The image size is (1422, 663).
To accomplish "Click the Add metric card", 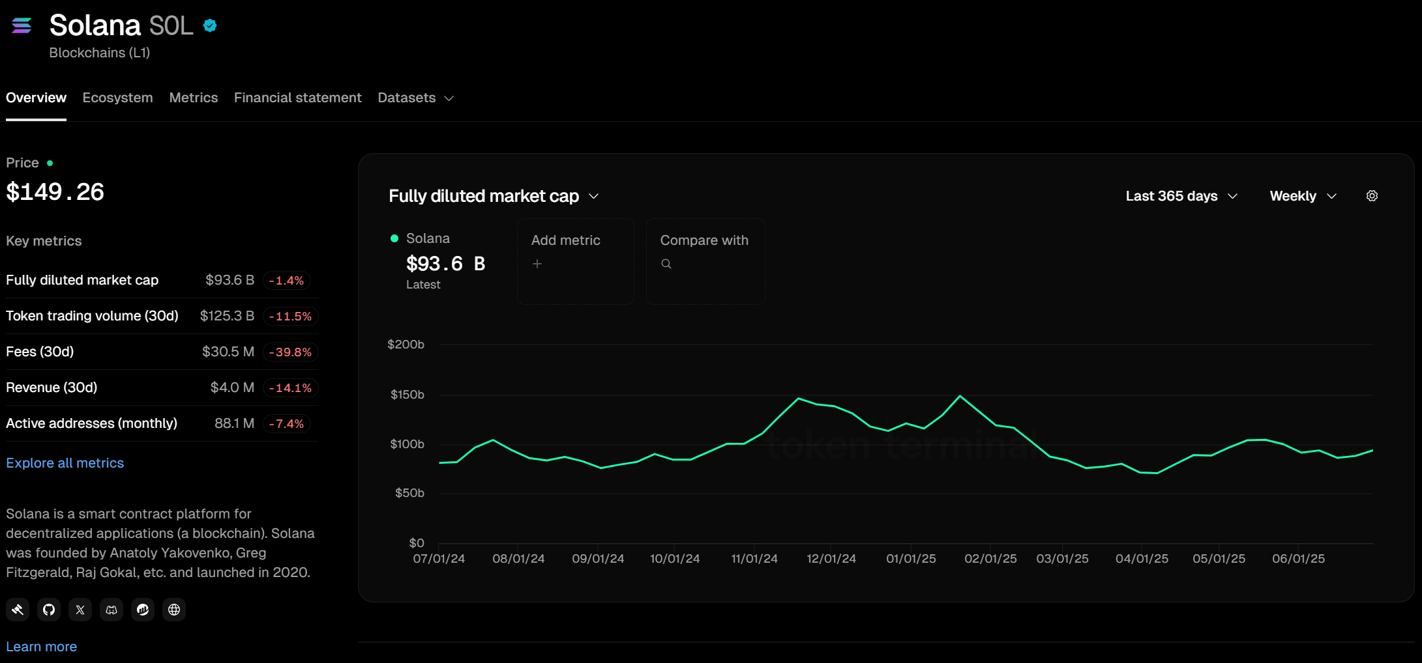I will pos(576,261).
